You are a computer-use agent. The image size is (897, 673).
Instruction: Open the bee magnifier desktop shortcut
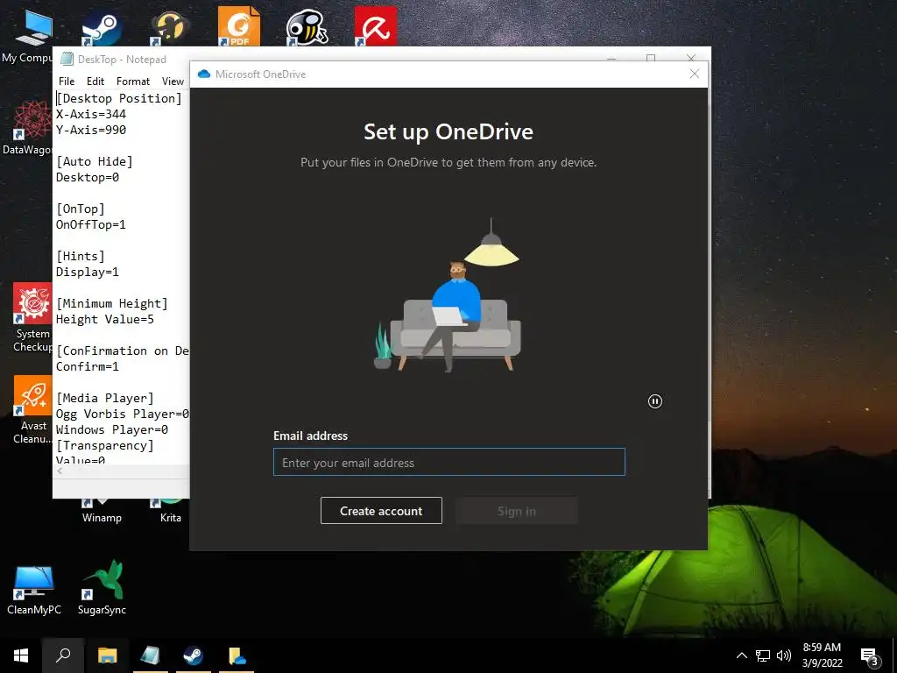(x=307, y=27)
